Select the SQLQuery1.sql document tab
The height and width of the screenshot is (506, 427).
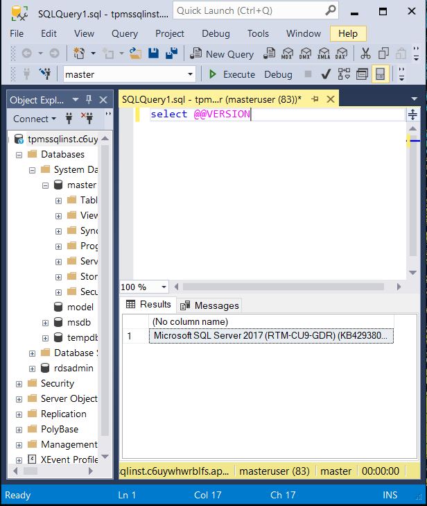click(211, 99)
